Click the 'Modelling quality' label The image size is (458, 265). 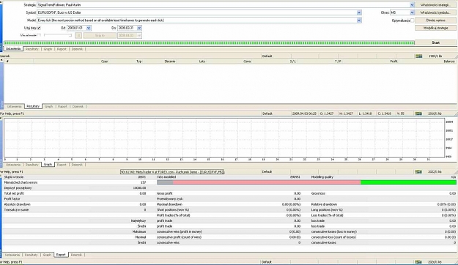322,177
